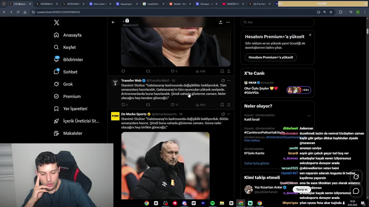Open list header more options
Image resolution: width=369 pixels, height=207 pixels.
point(228,22)
